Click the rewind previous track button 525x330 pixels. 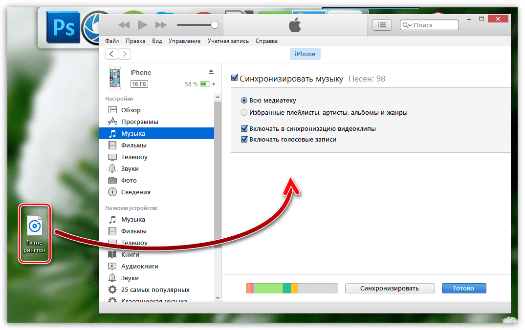124,25
